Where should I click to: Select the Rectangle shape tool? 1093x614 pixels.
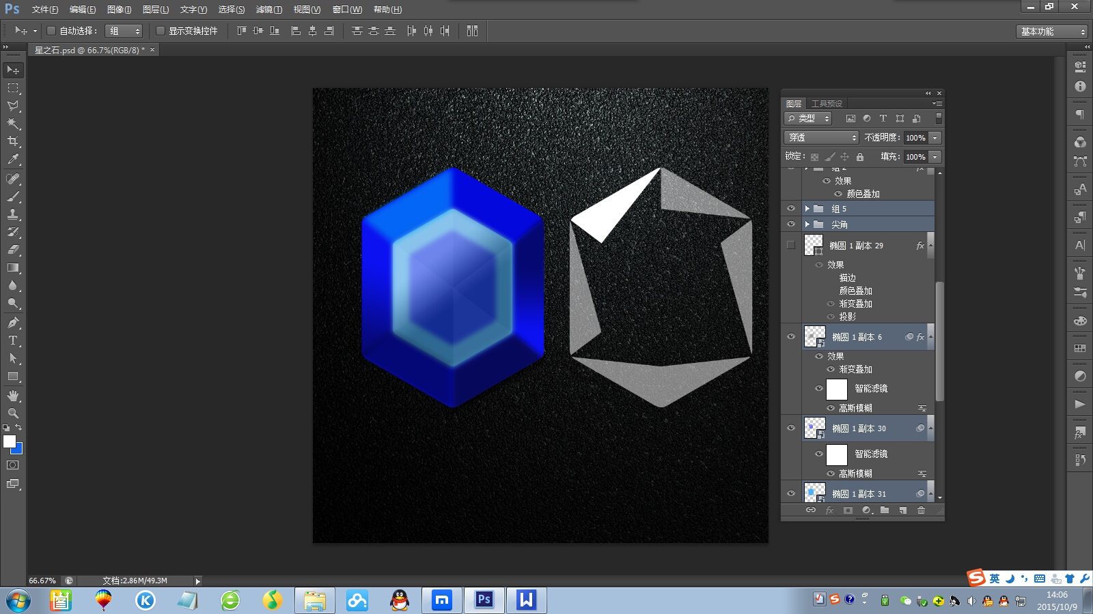pyautogui.click(x=13, y=376)
